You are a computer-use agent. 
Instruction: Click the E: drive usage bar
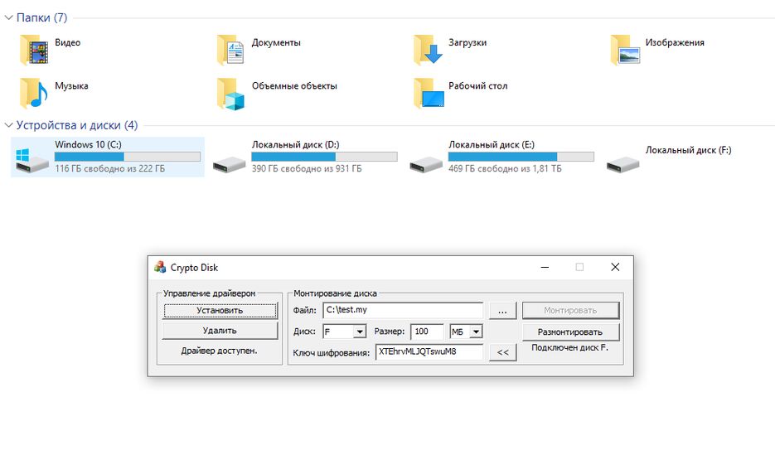click(x=521, y=157)
